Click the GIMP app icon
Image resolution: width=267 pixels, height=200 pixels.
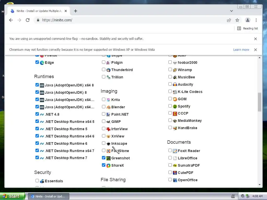[x=108, y=122]
